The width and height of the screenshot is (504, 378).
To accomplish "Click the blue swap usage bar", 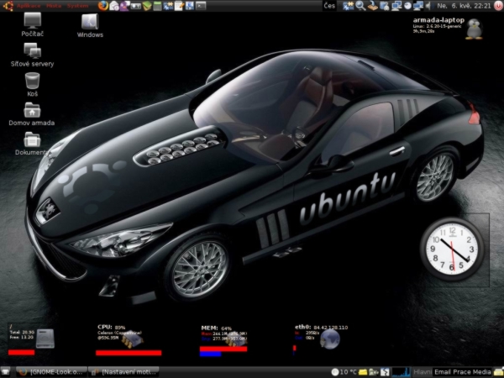I will 210,354.
